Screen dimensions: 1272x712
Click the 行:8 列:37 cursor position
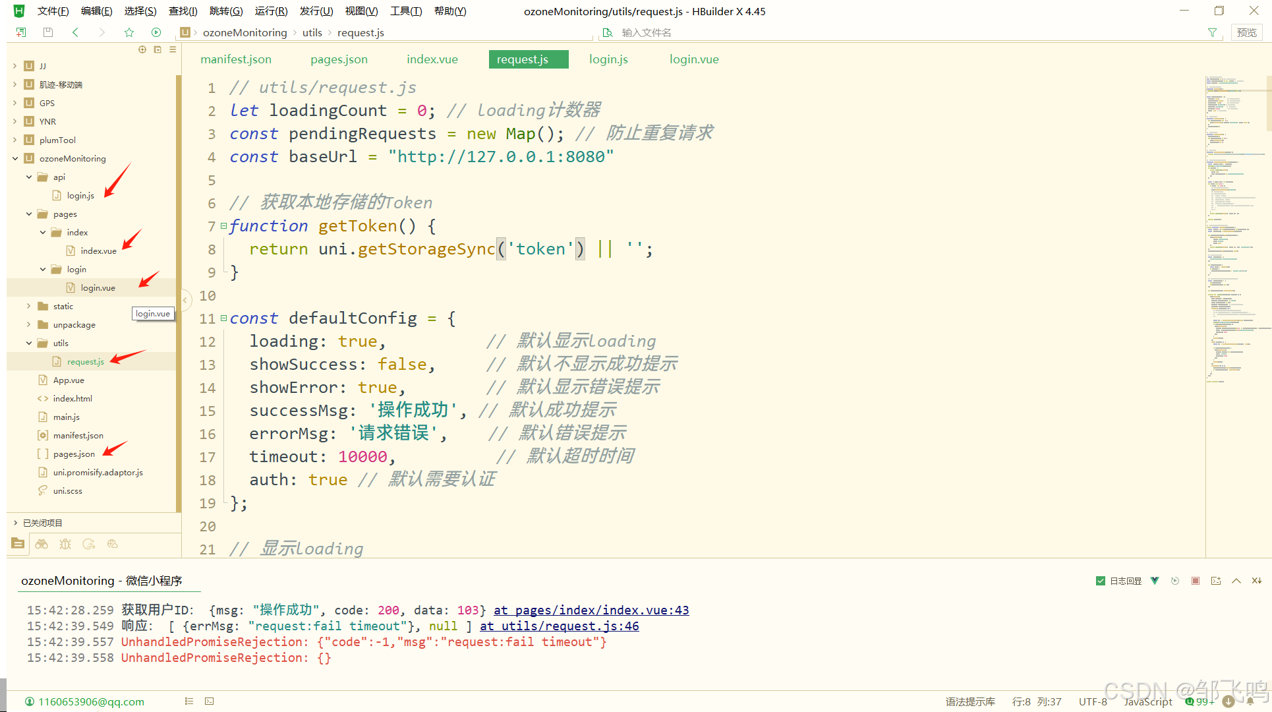[x=1037, y=701]
